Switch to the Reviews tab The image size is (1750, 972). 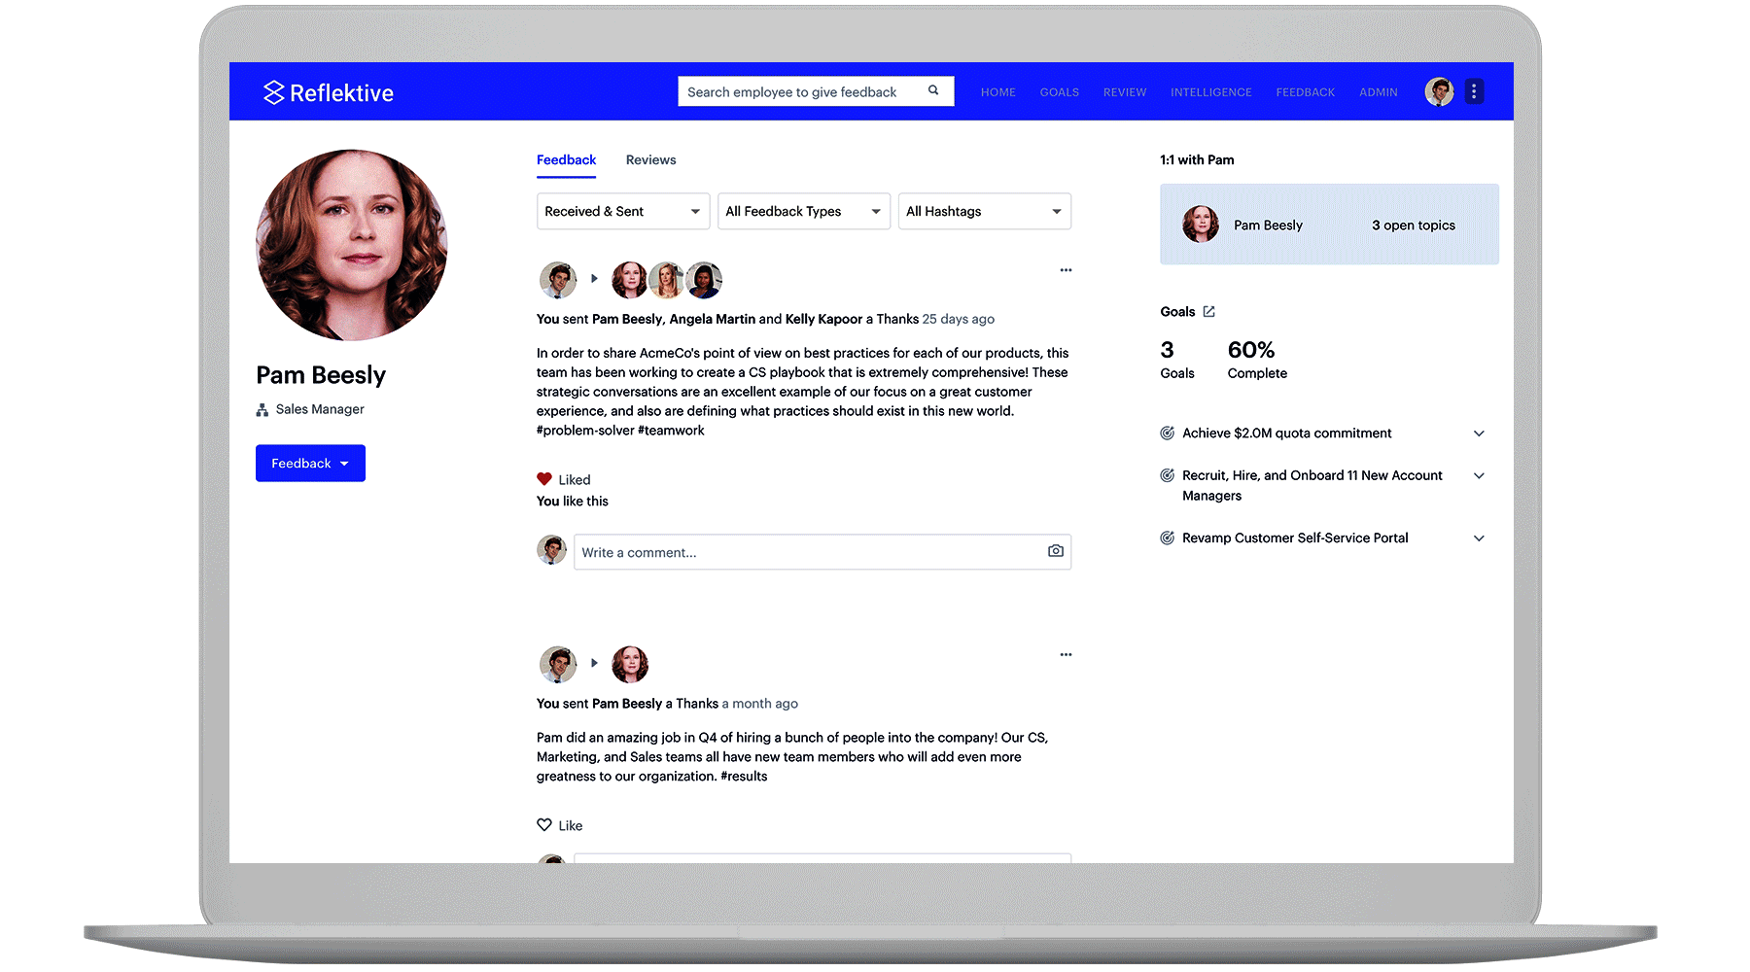649,159
